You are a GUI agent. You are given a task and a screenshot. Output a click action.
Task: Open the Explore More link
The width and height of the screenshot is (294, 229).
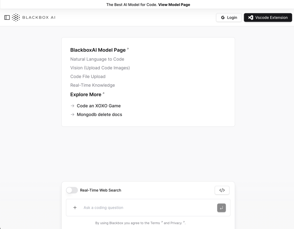[86, 95]
